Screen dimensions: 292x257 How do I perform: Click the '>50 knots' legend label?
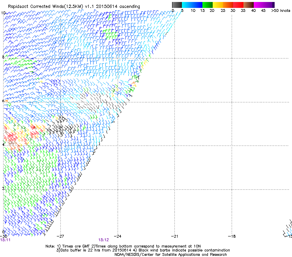pyautogui.click(x=281, y=11)
